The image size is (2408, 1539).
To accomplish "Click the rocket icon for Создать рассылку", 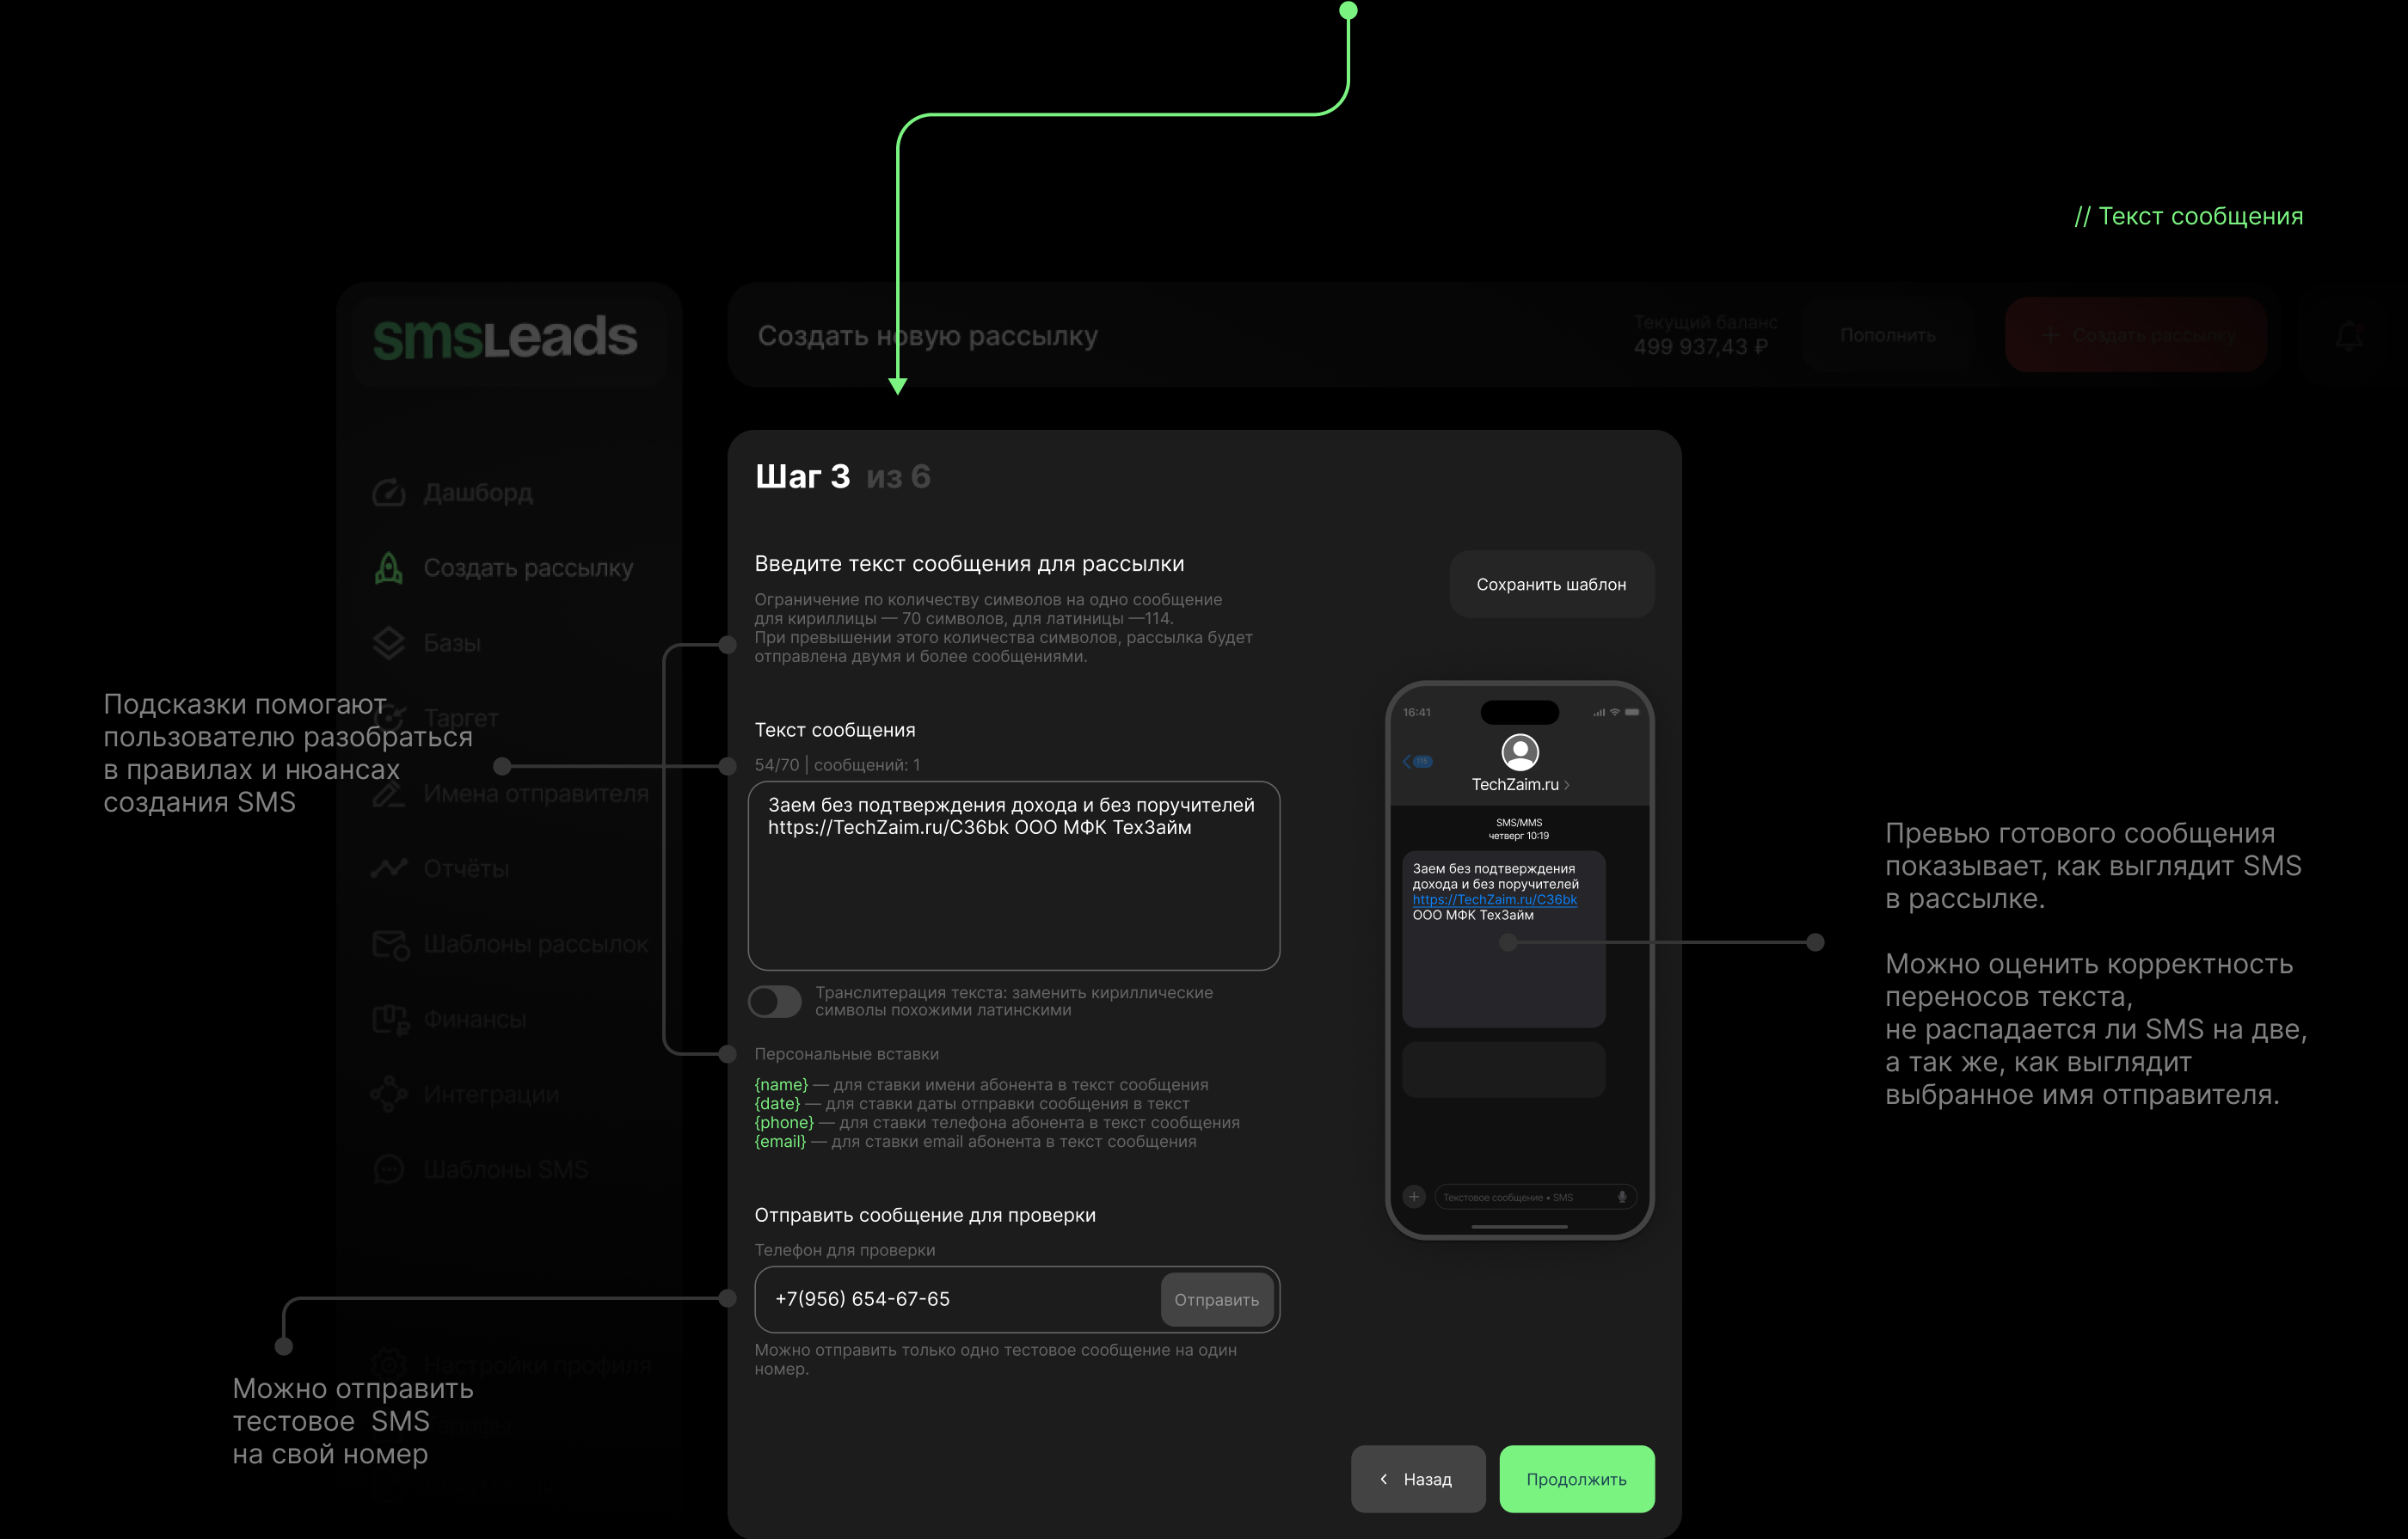I will click(388, 568).
